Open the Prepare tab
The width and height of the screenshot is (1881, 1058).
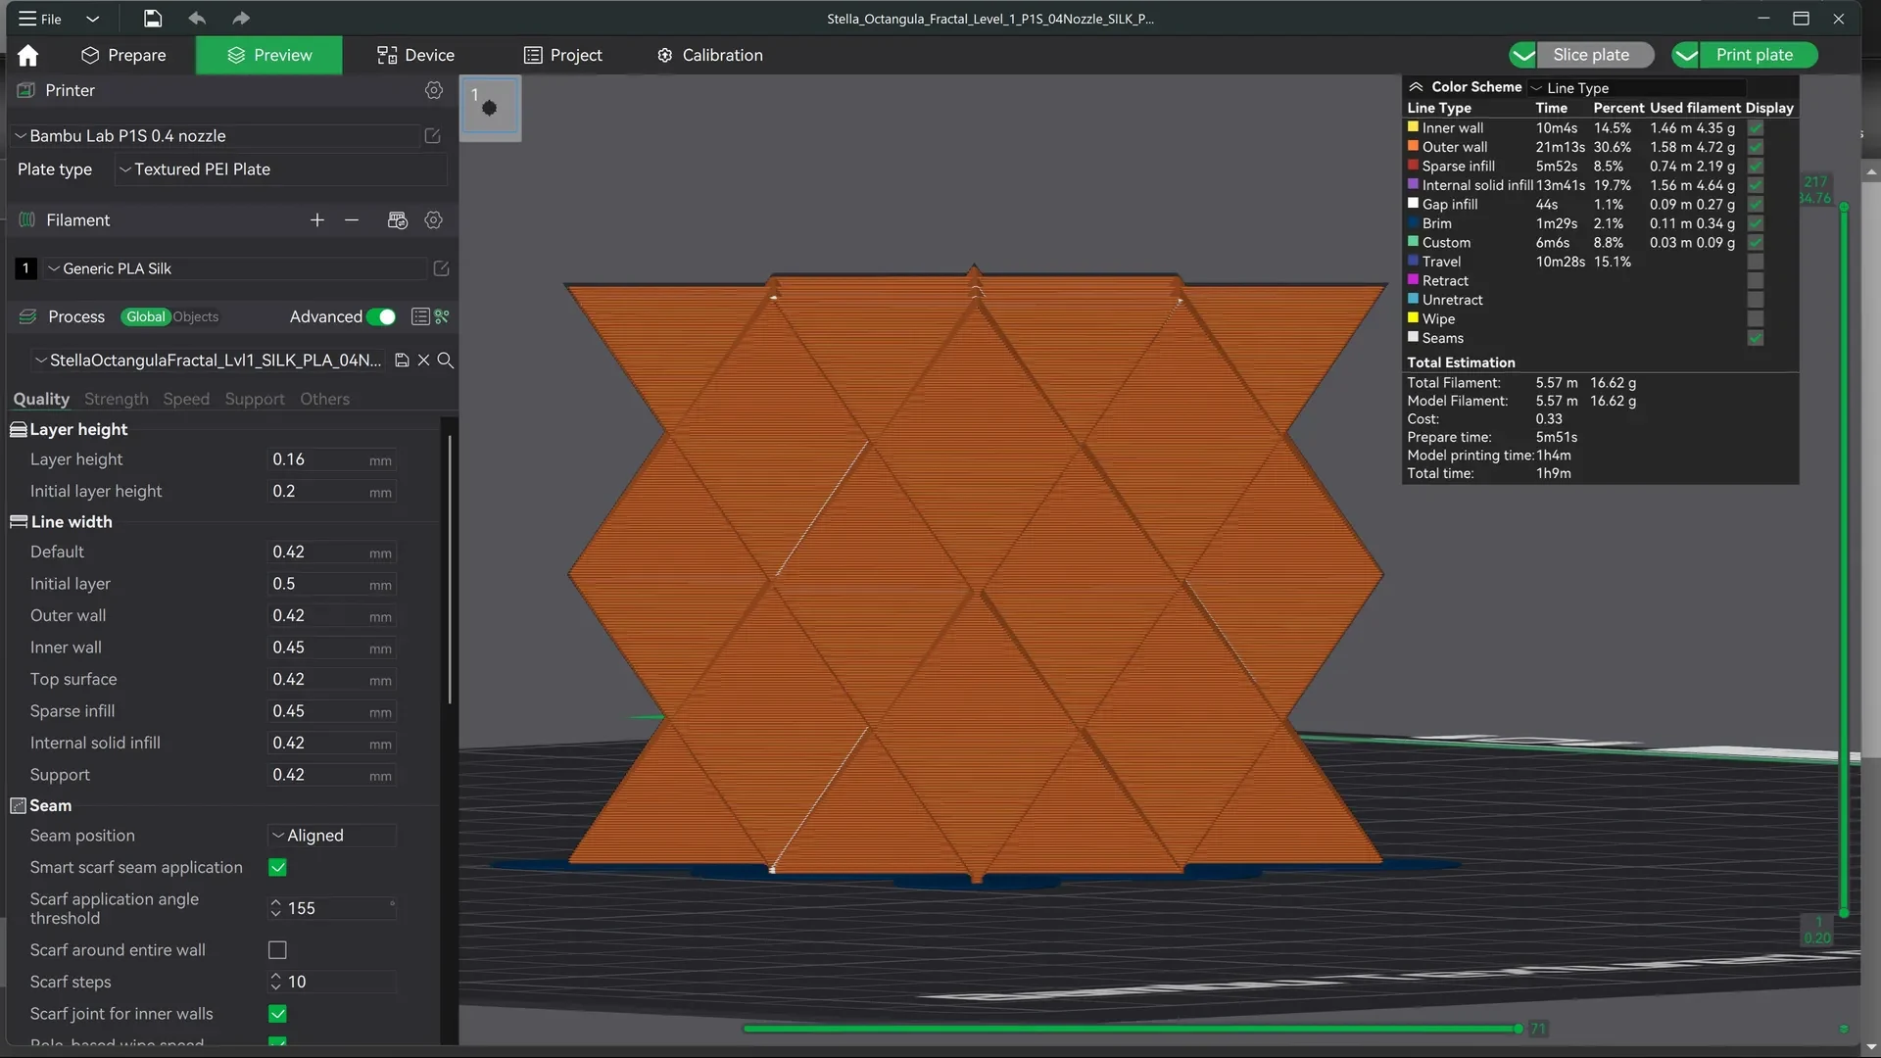123,56
